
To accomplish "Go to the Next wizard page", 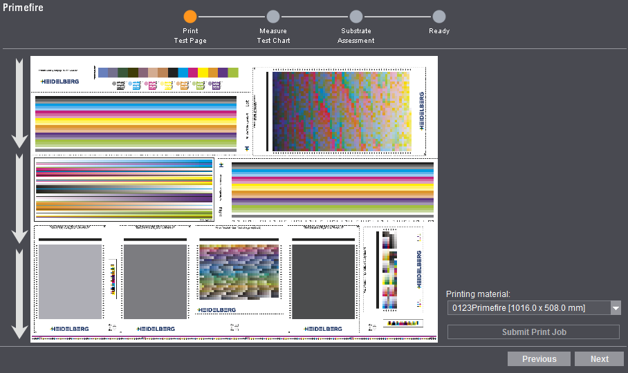I will [x=600, y=359].
